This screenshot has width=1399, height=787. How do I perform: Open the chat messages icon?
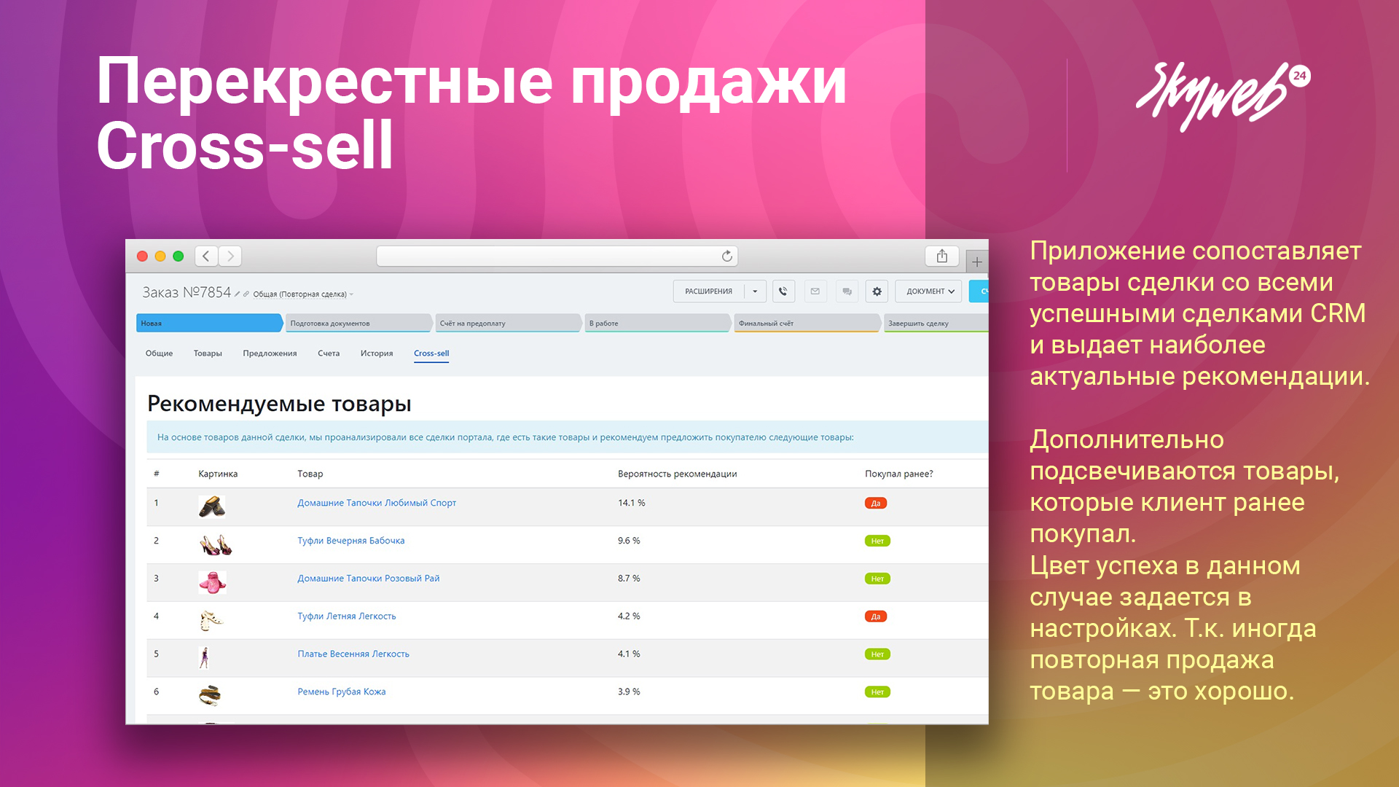pyautogui.click(x=847, y=291)
